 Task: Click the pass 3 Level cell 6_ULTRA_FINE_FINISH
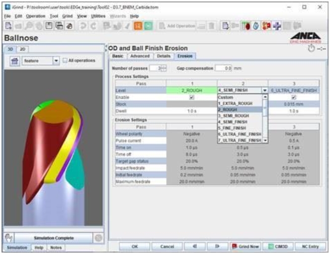[294, 90]
